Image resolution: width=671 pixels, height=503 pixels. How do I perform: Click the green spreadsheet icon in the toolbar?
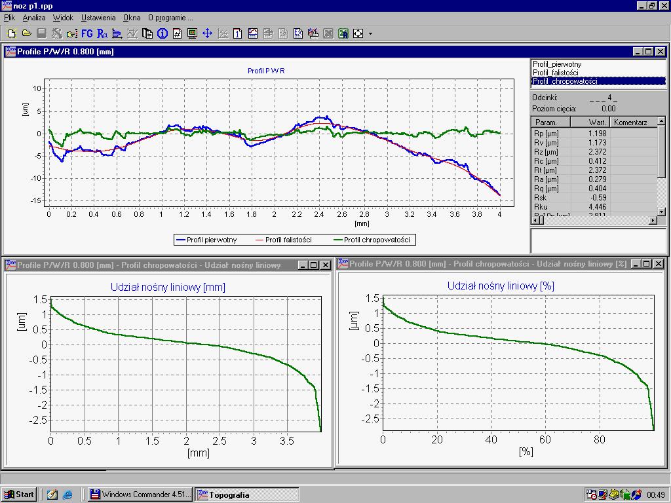(x=343, y=33)
